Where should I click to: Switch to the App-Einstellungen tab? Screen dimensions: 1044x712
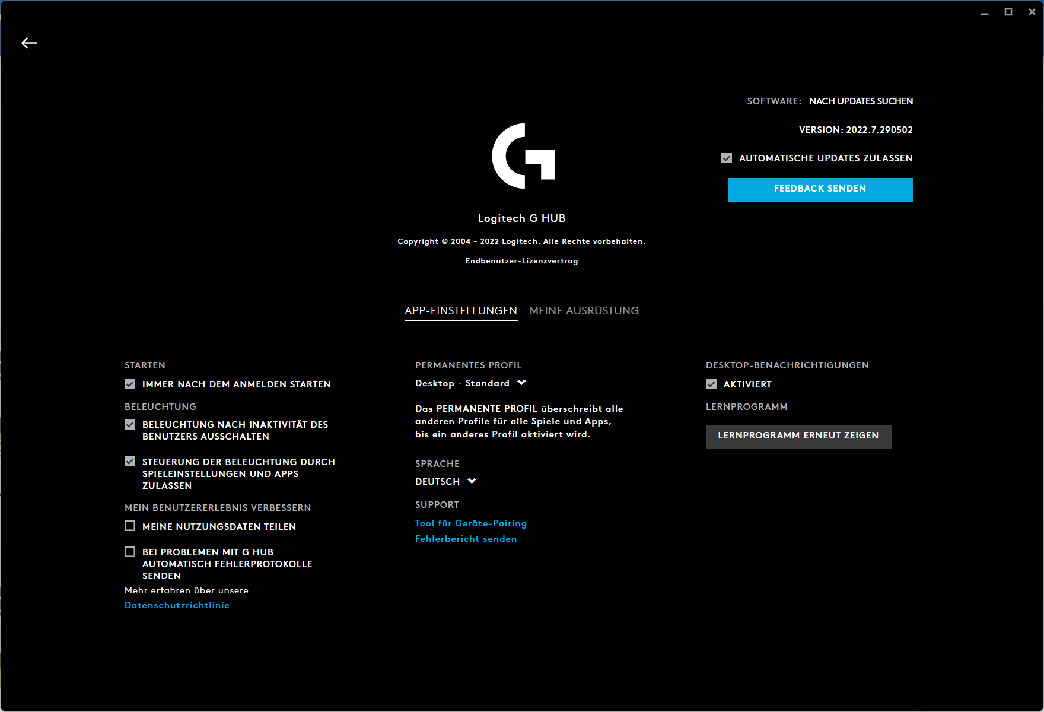pos(461,311)
